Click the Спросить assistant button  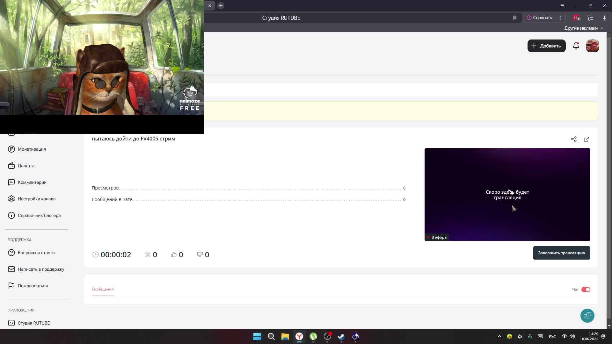[x=539, y=18]
